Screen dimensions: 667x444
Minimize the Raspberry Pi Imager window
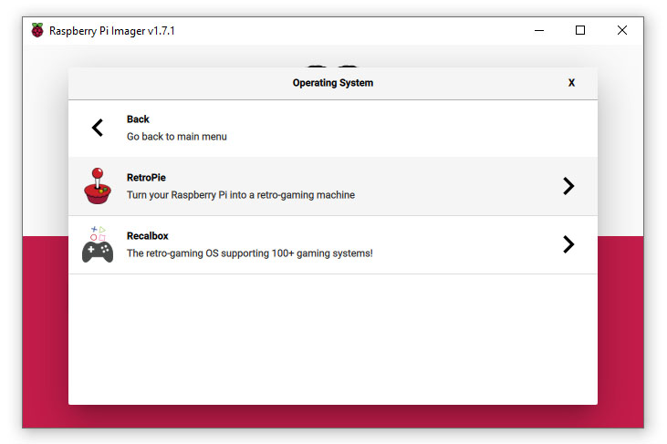[538, 30]
